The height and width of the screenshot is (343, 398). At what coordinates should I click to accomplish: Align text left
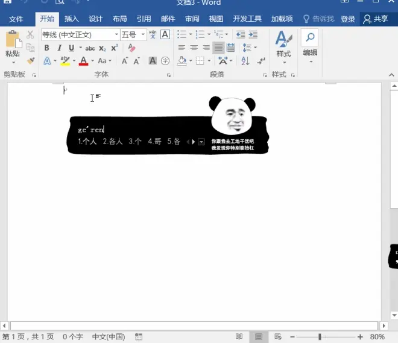coord(182,48)
